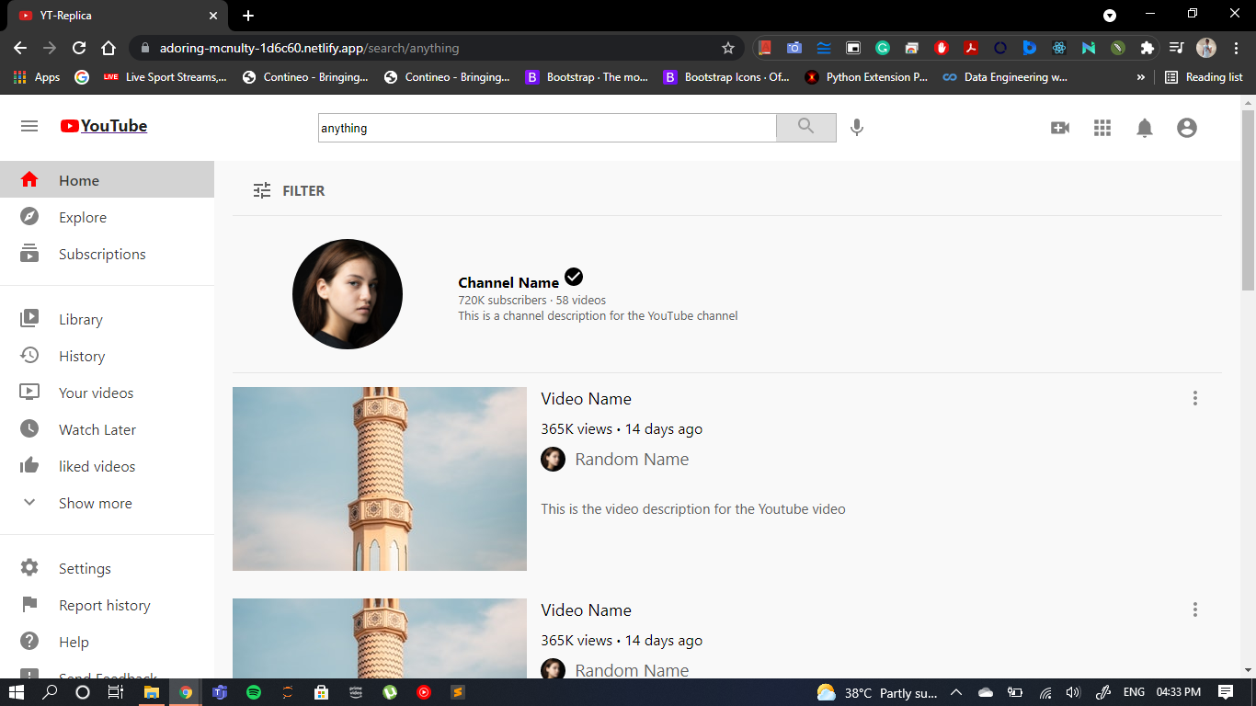Click the search magnifier button
The width and height of the screenshot is (1256, 706).
click(x=806, y=128)
